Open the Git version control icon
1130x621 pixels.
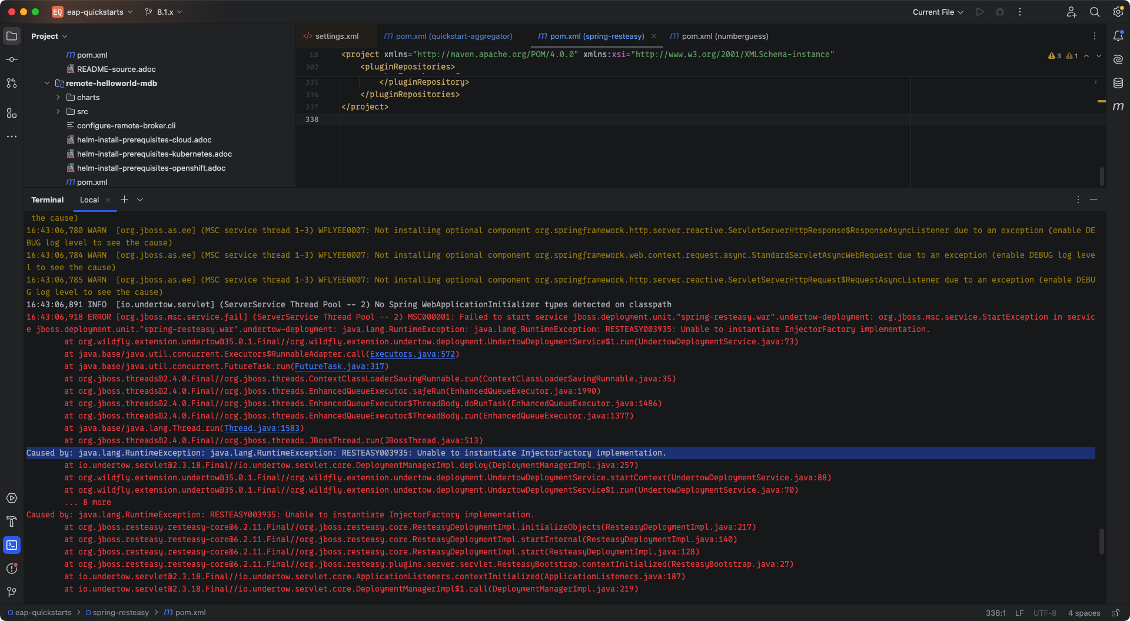click(12, 592)
